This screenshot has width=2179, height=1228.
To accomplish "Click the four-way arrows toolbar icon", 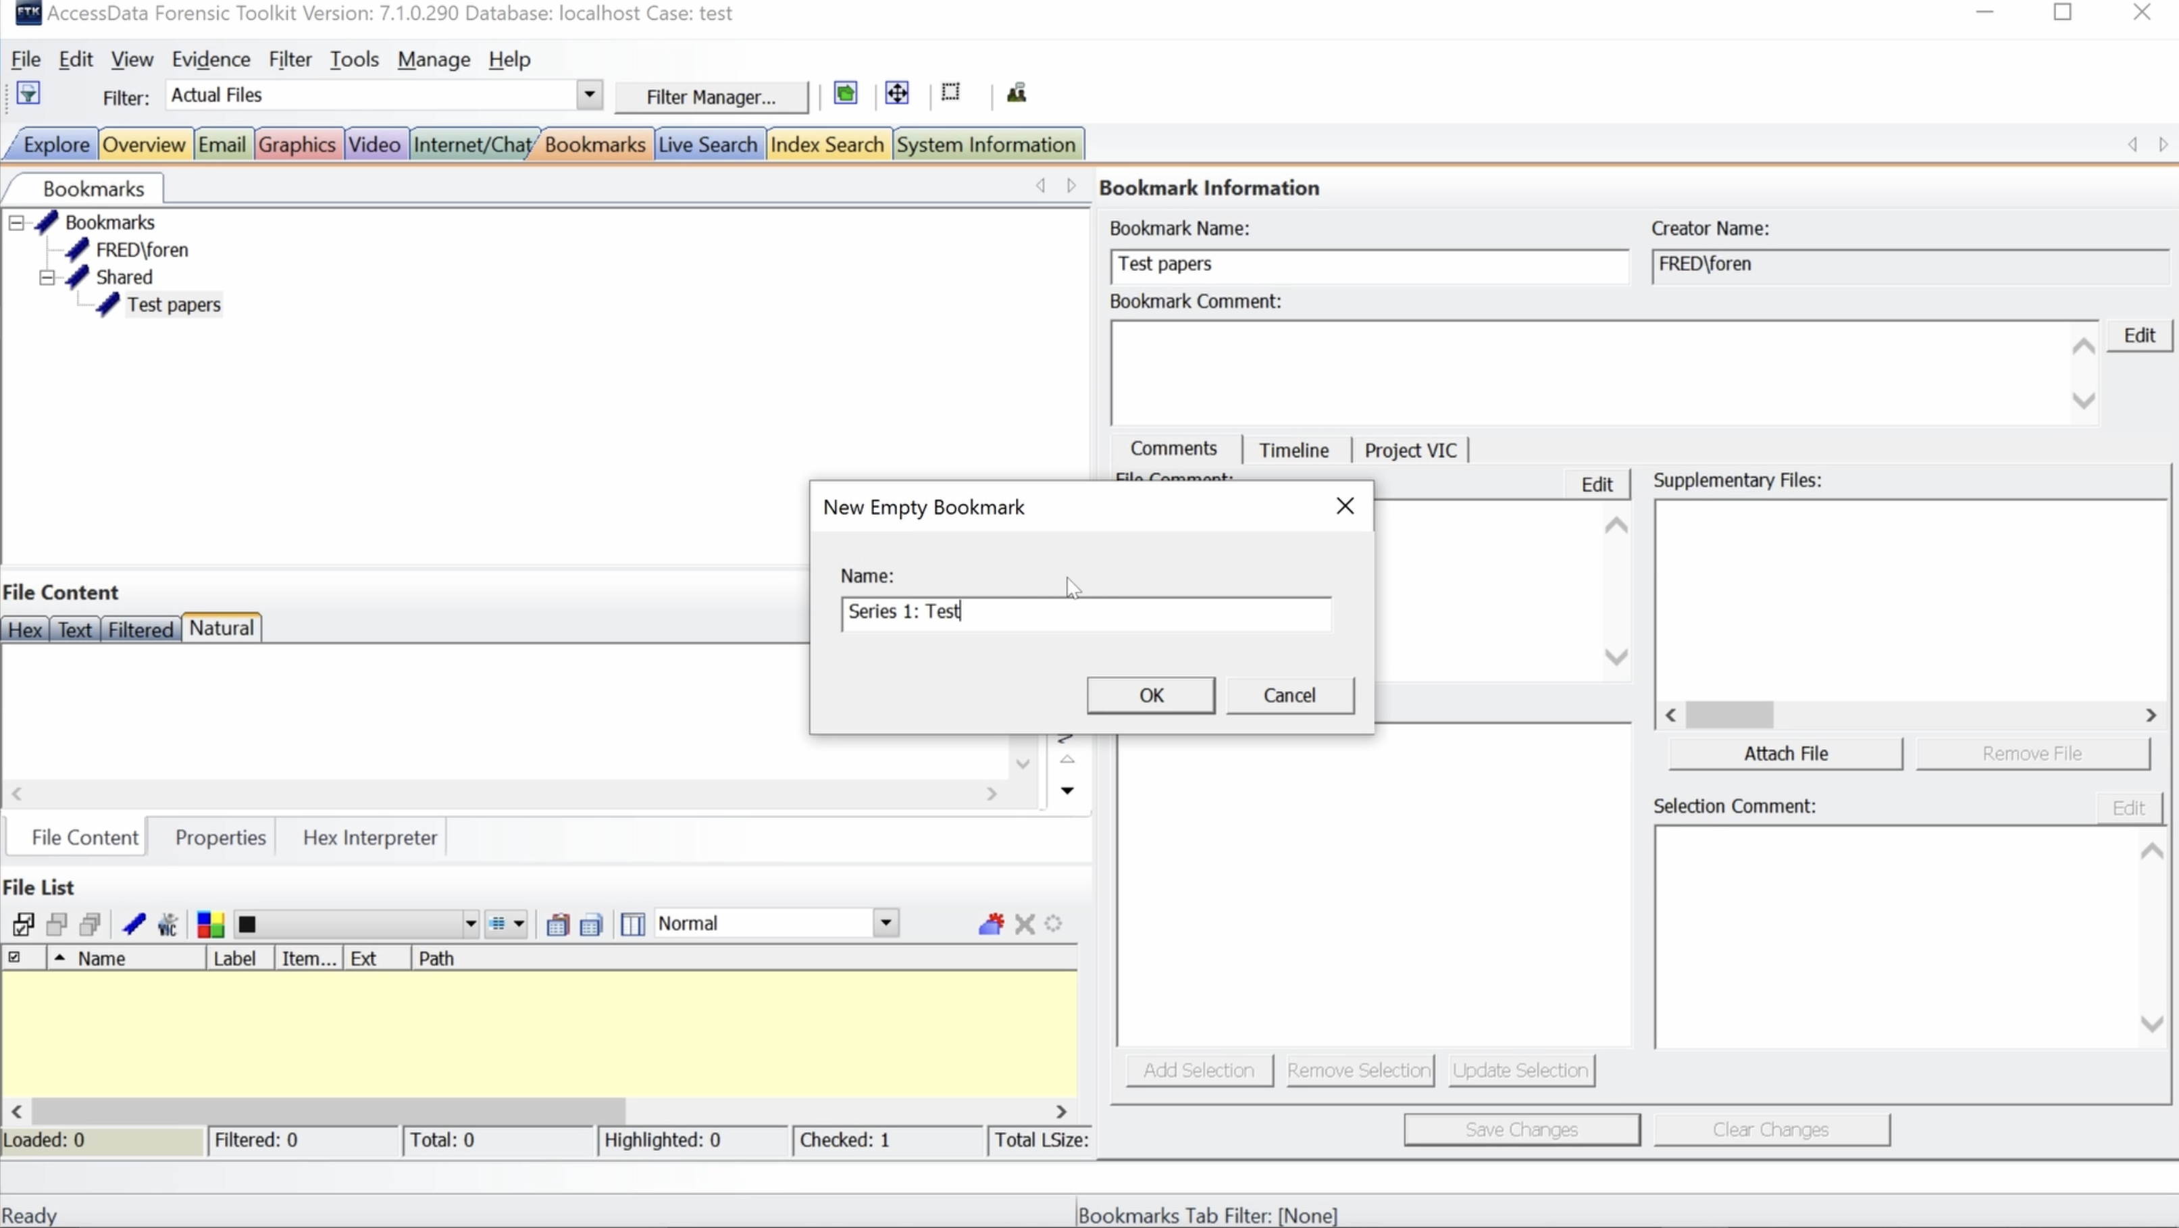I will [x=898, y=93].
